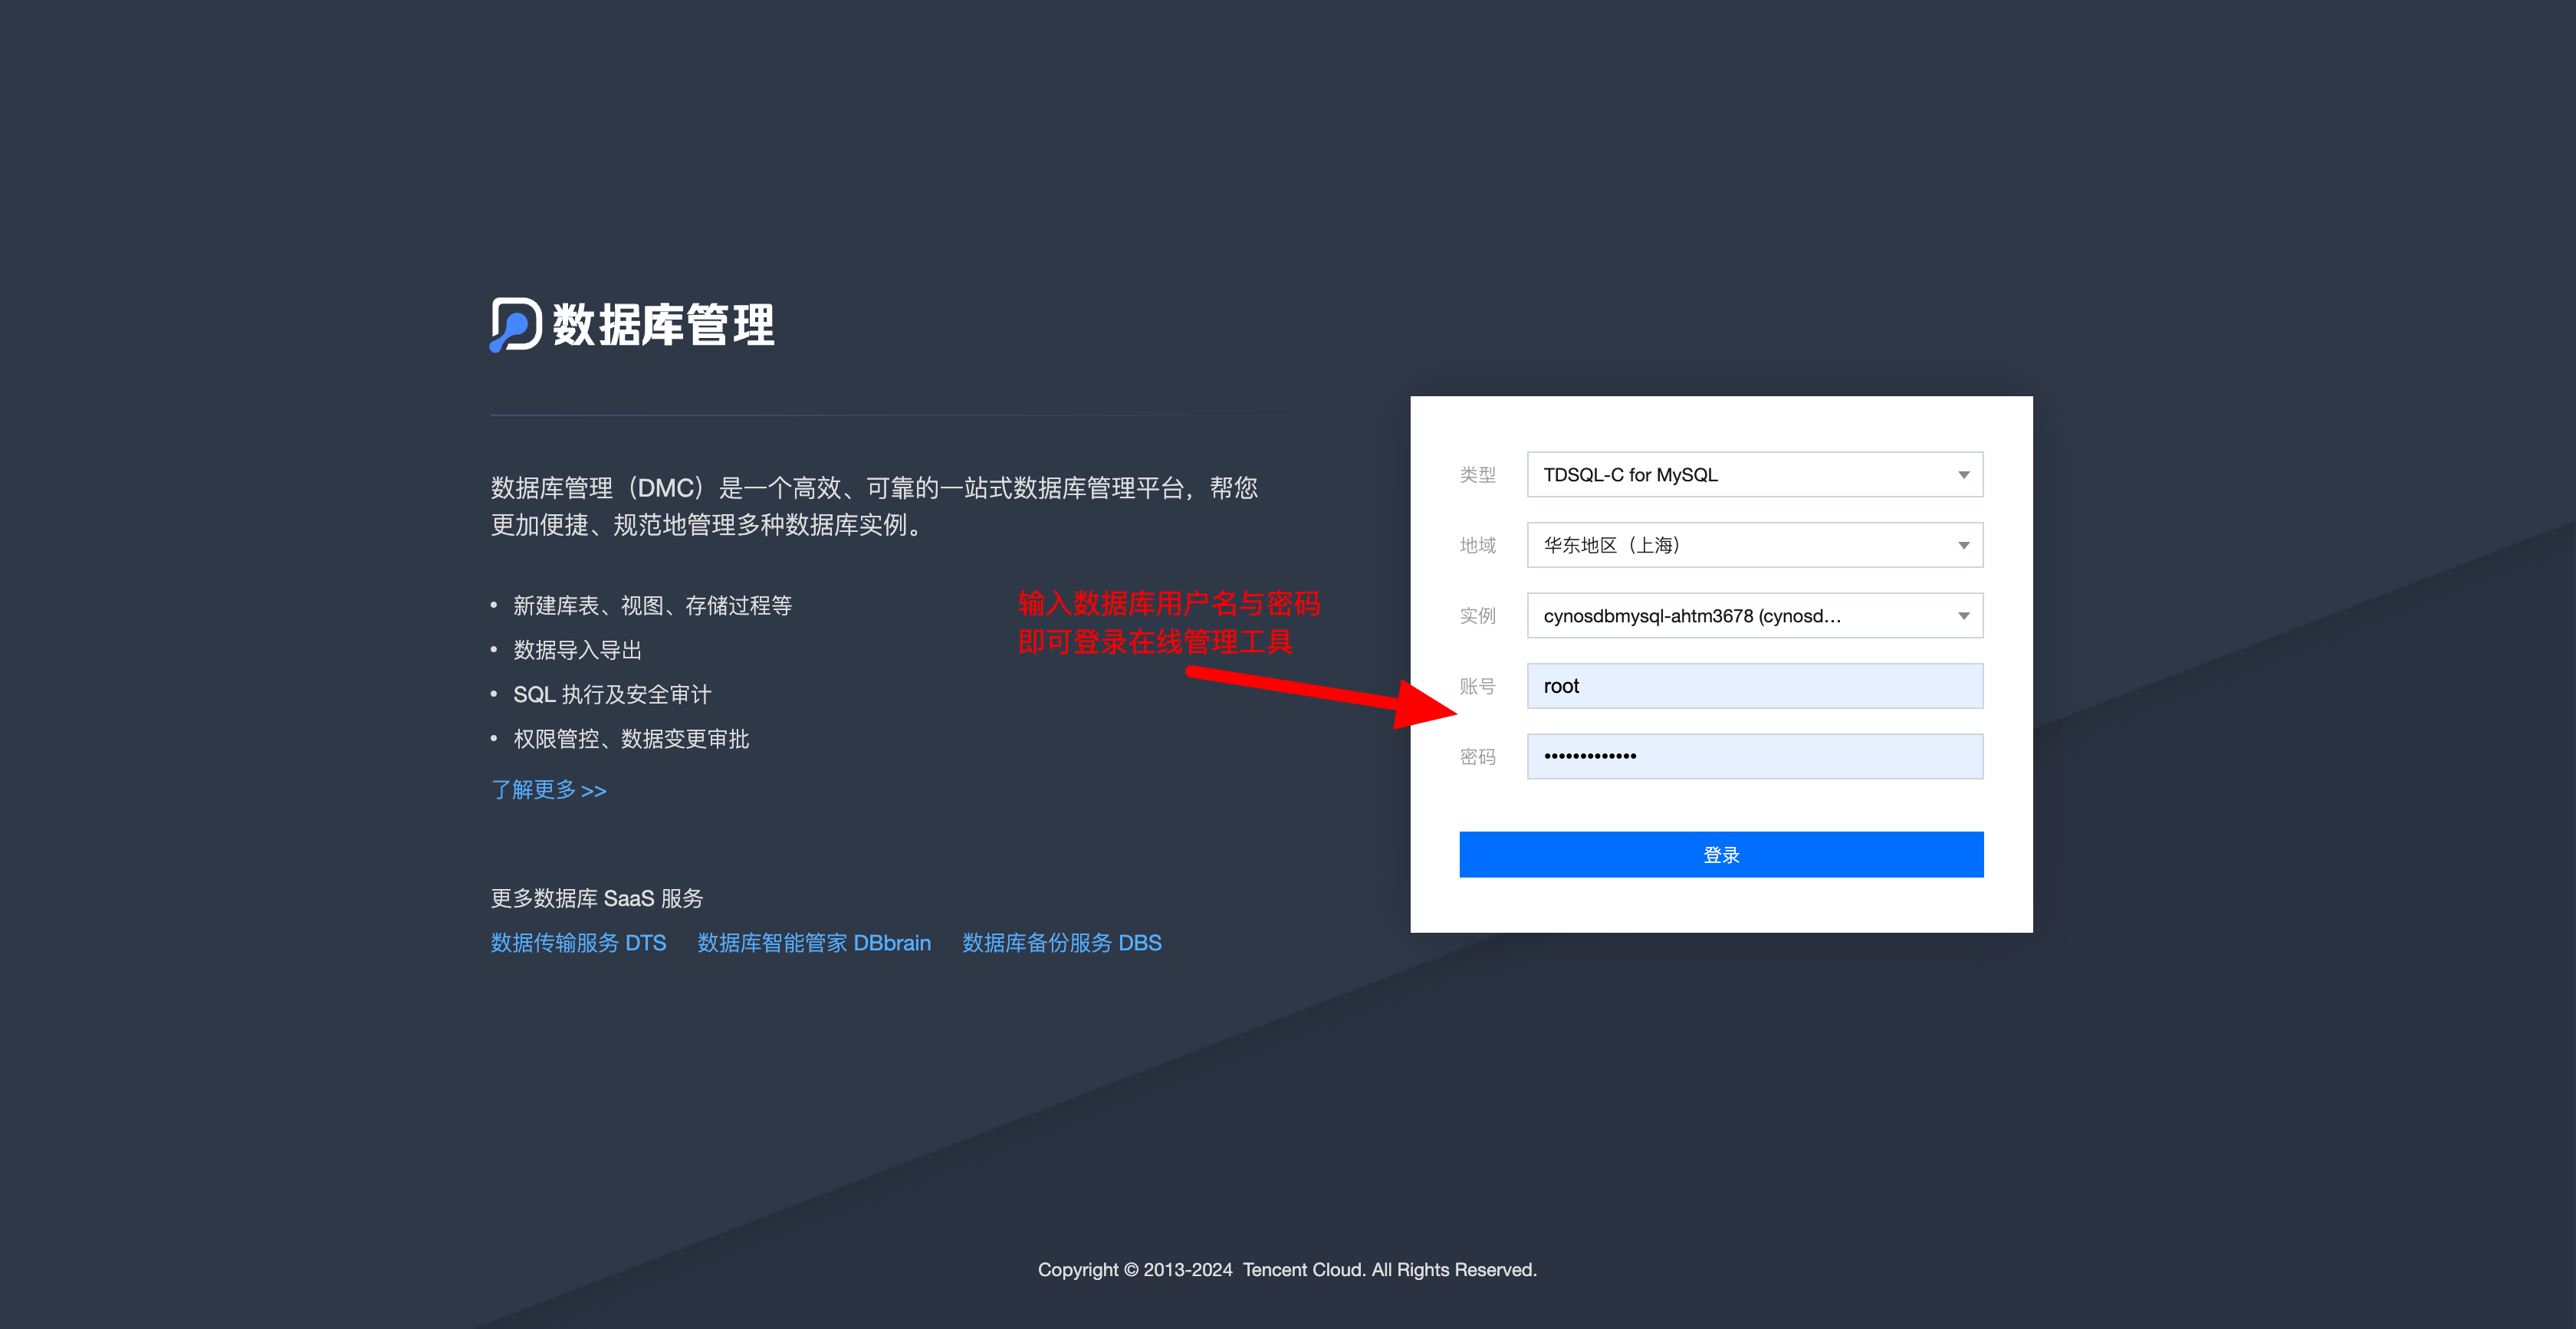Click the arrow on the 地域 selector
This screenshot has height=1329, width=2576.
click(1963, 545)
